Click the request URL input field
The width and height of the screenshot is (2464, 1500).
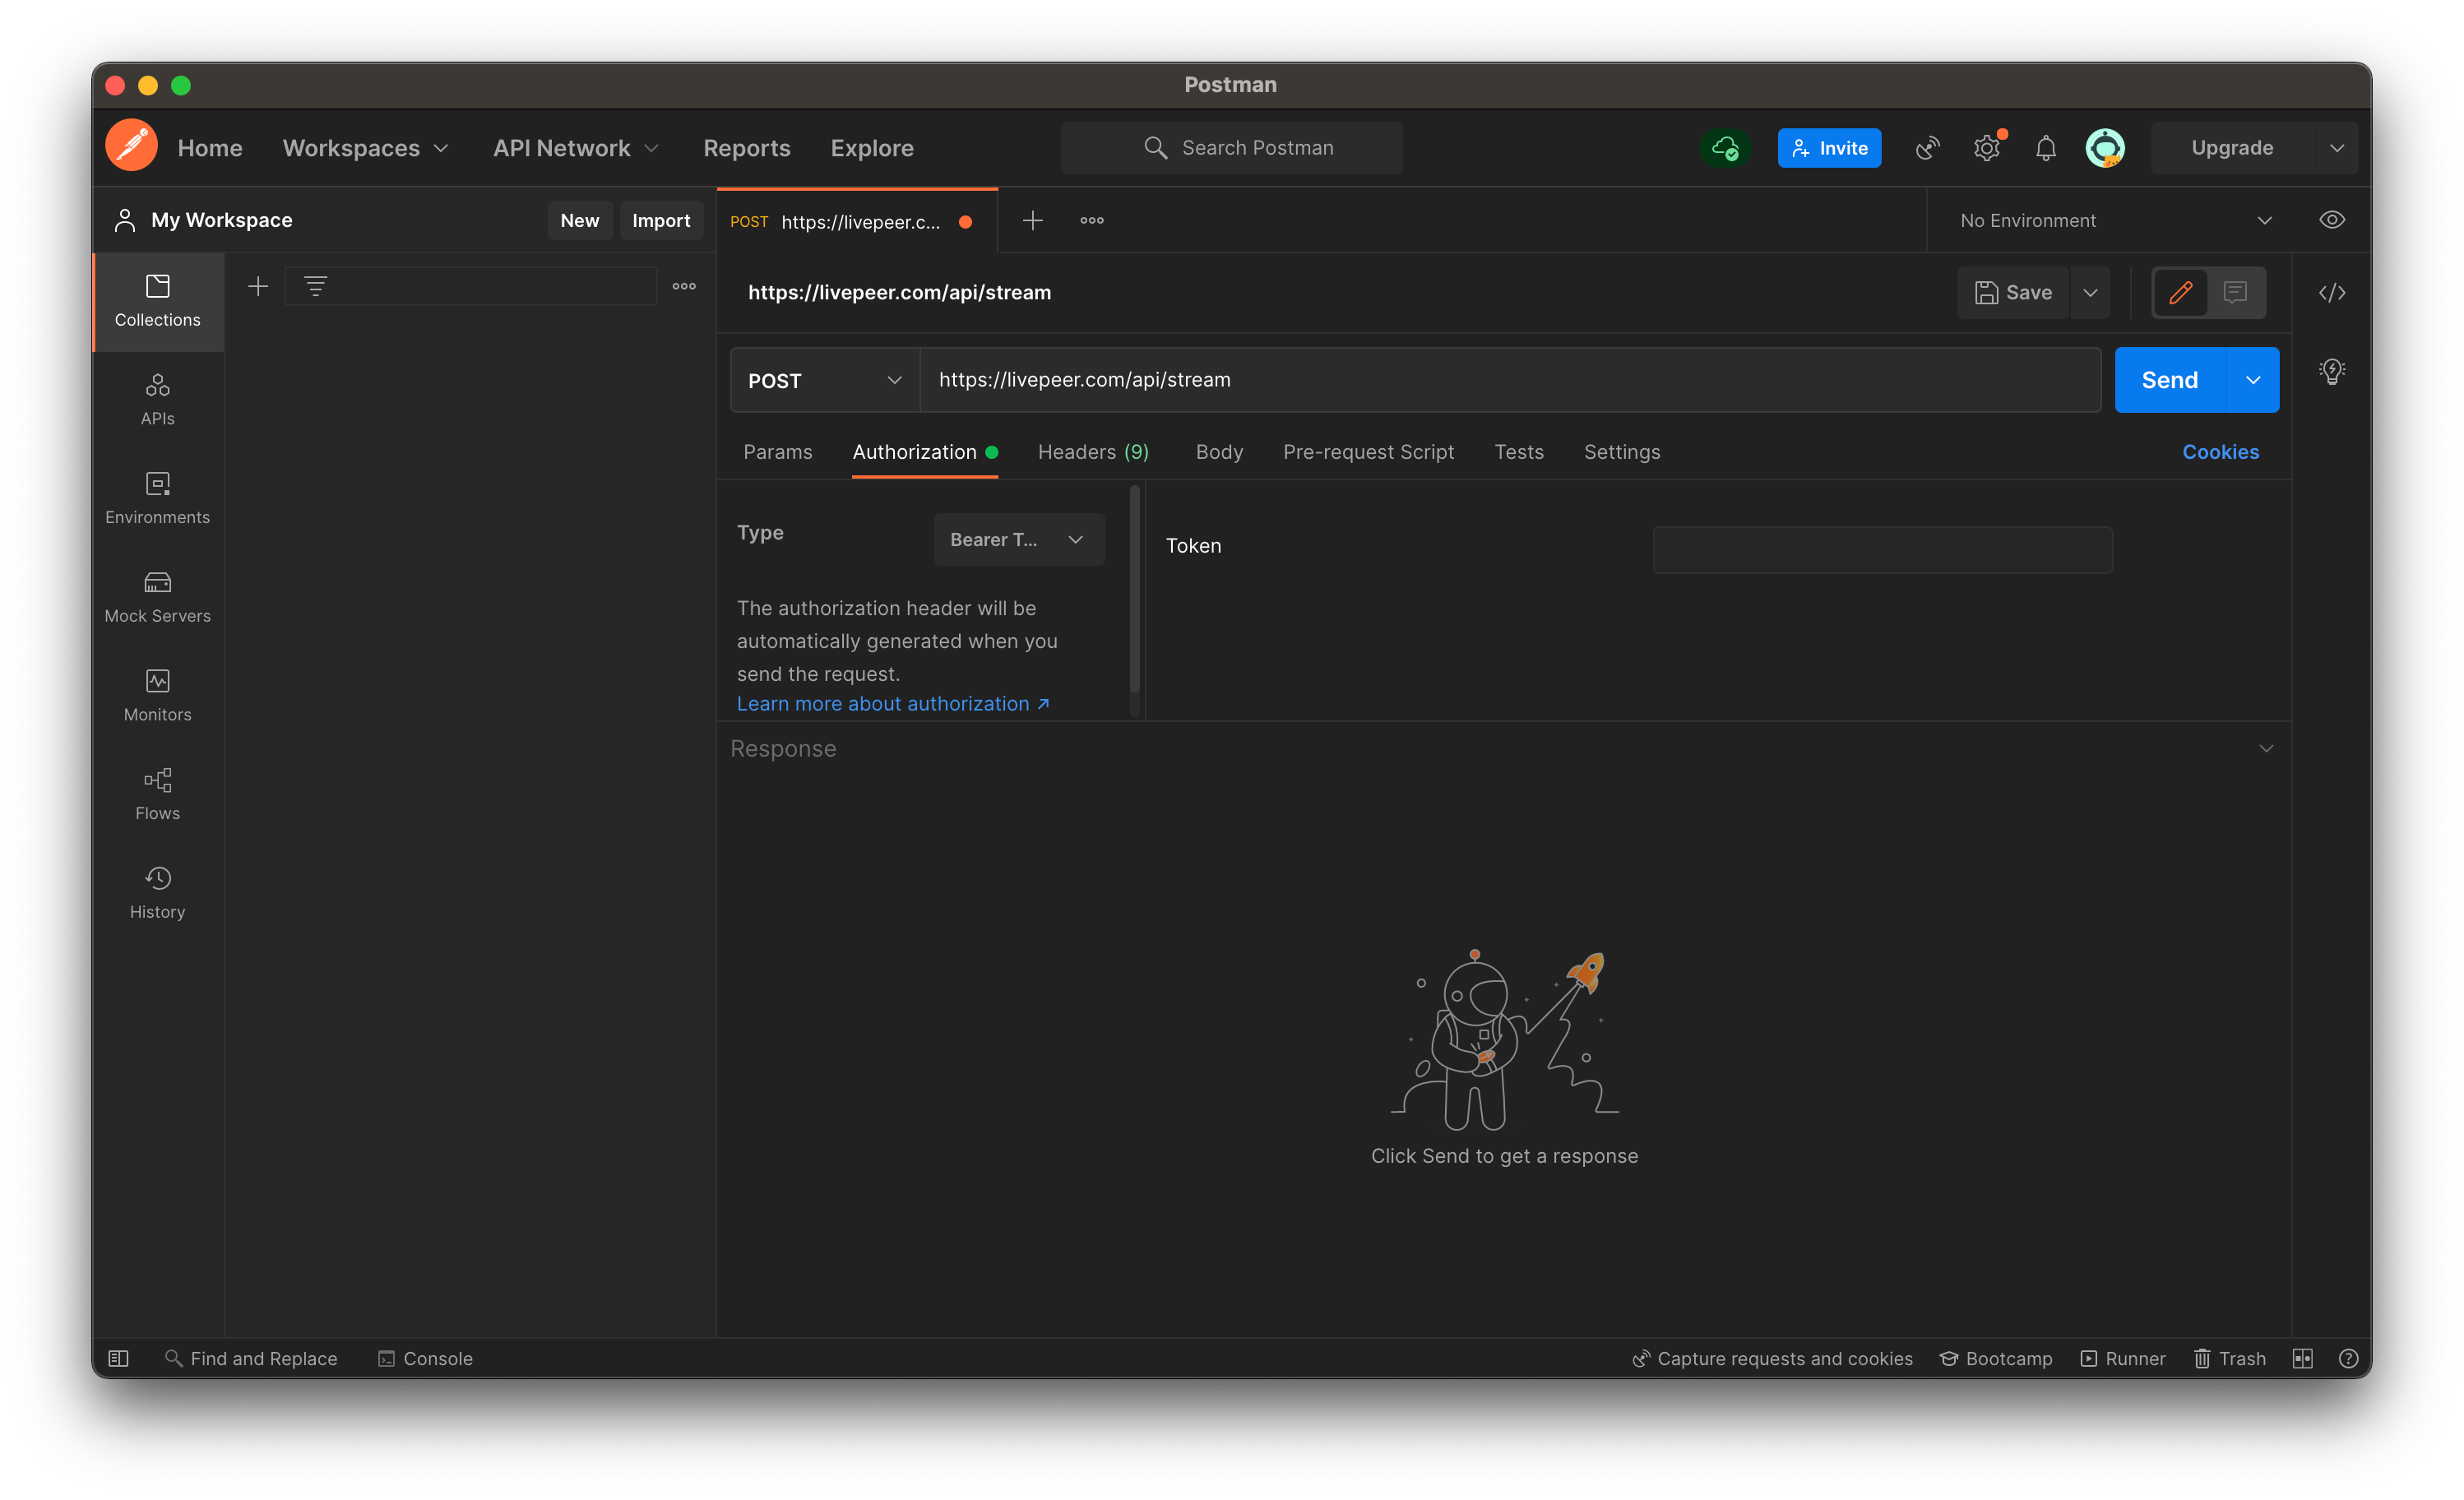point(1509,380)
